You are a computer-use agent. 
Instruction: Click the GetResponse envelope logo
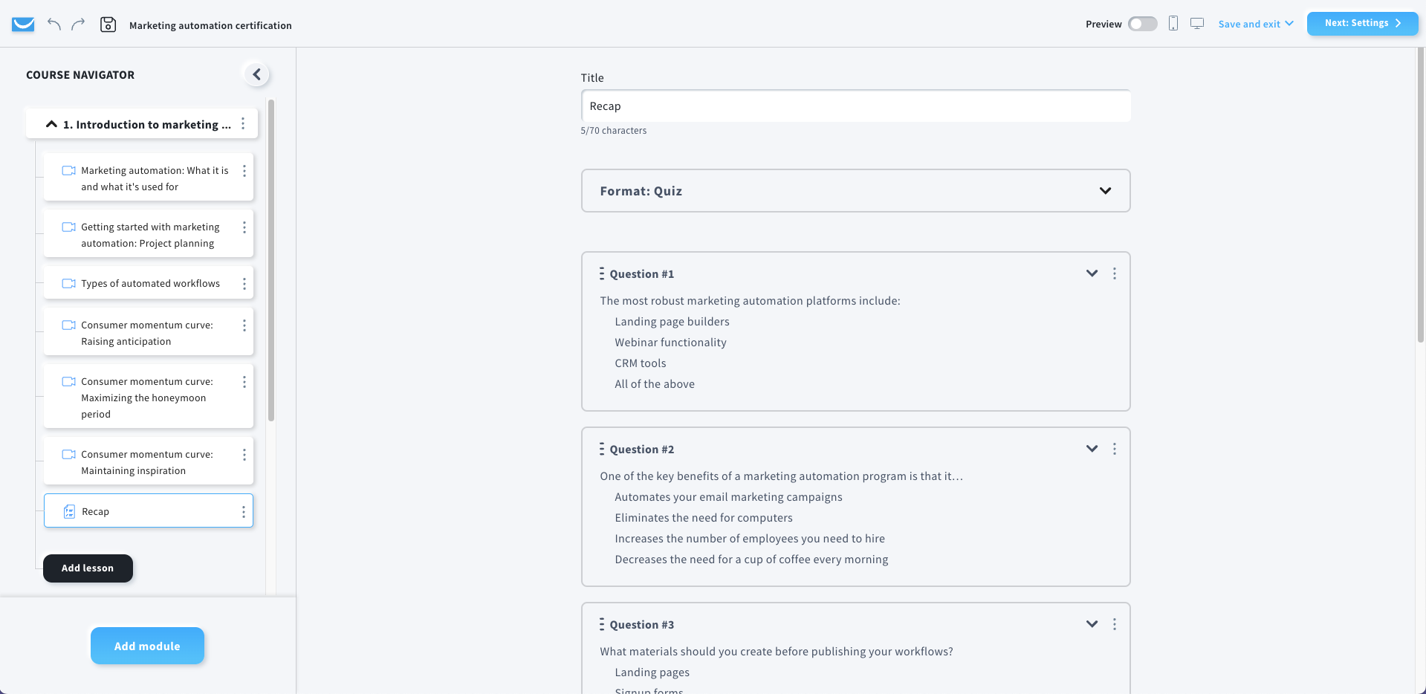tap(23, 25)
